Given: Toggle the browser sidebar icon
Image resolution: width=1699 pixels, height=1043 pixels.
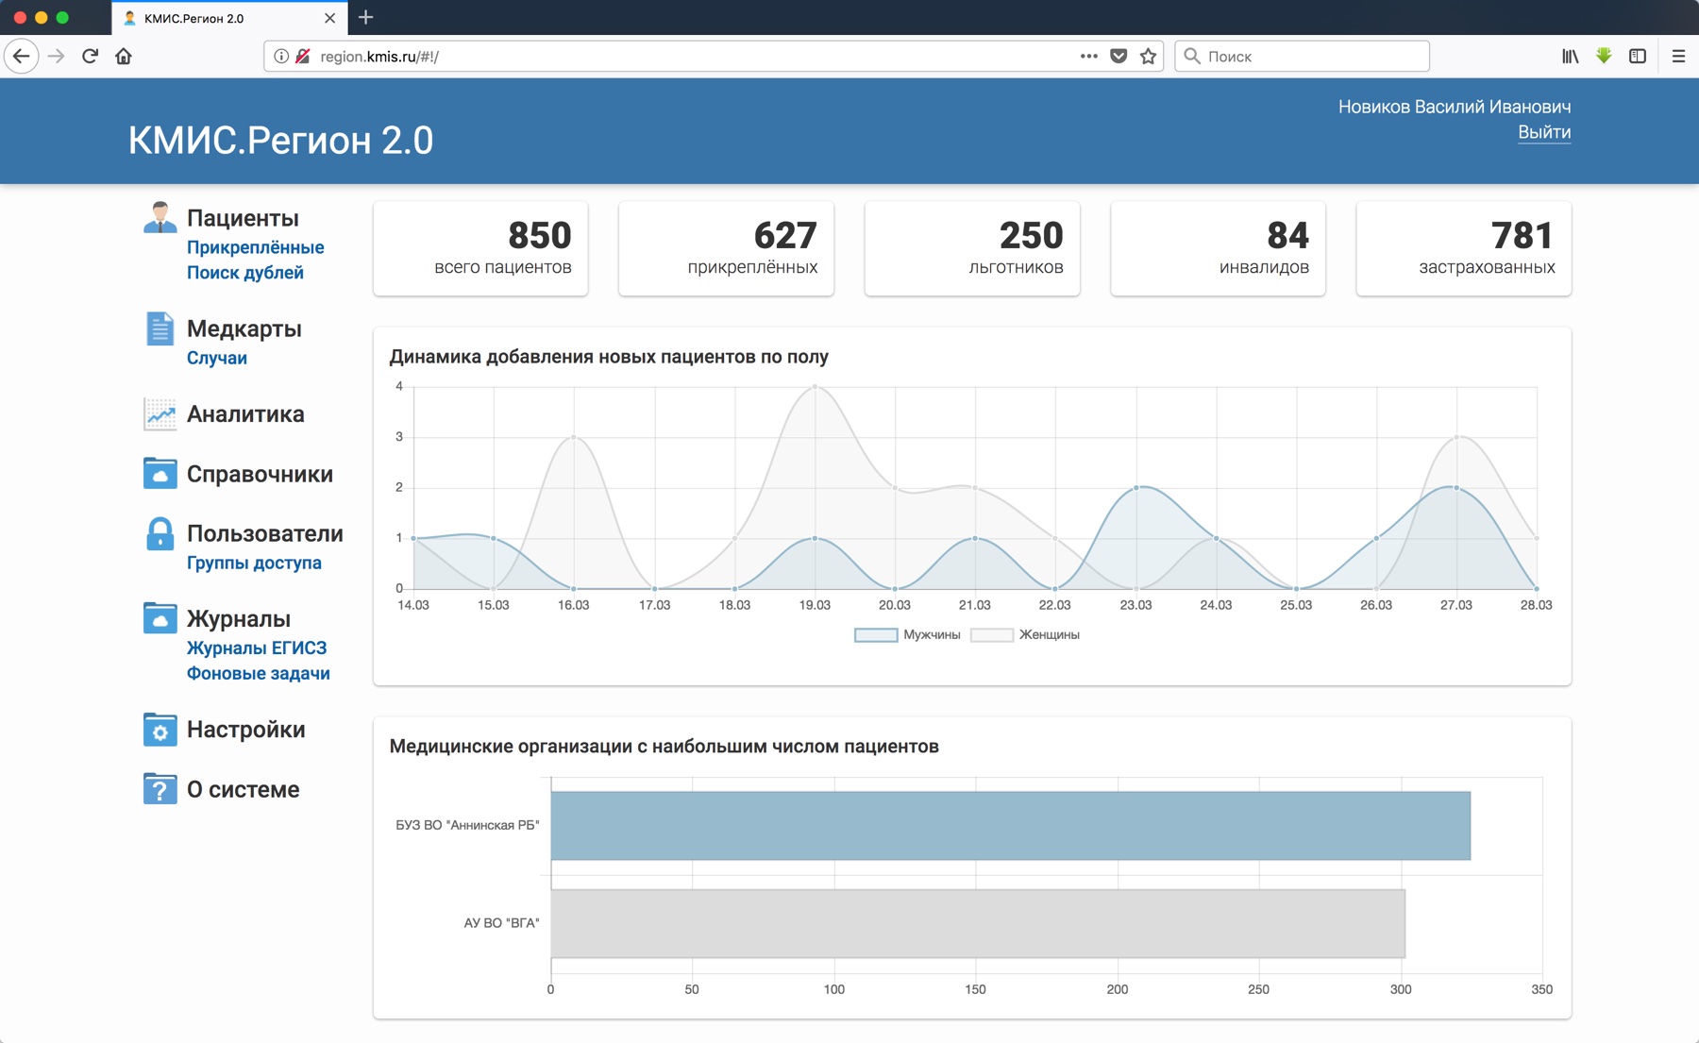Looking at the screenshot, I should (1638, 57).
